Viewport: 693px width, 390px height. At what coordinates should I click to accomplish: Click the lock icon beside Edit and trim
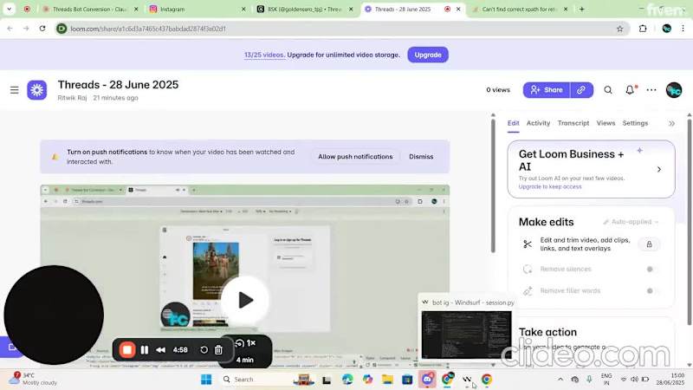pyautogui.click(x=649, y=244)
